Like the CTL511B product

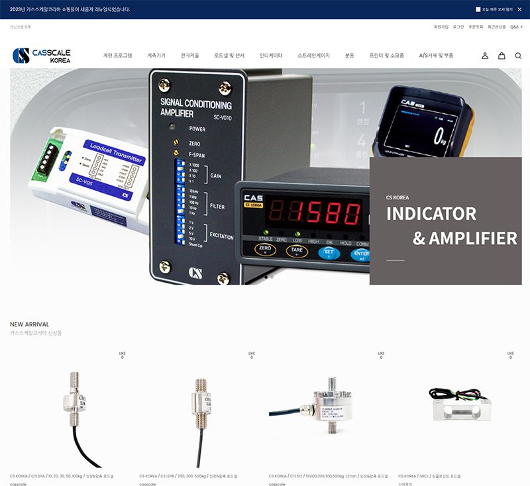click(x=252, y=355)
